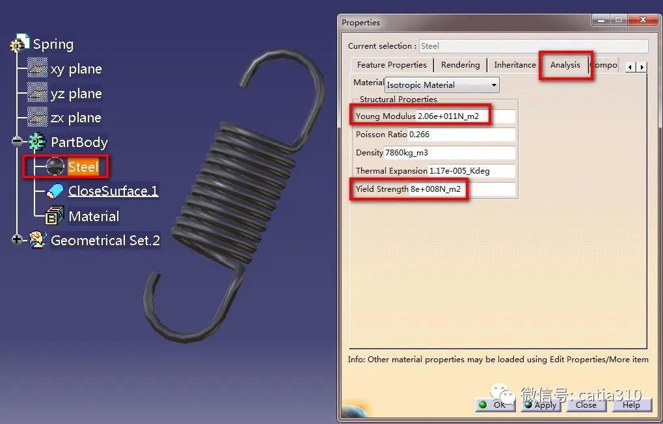663x424 pixels.
Task: Open the Feature Properties tab
Action: click(x=392, y=65)
